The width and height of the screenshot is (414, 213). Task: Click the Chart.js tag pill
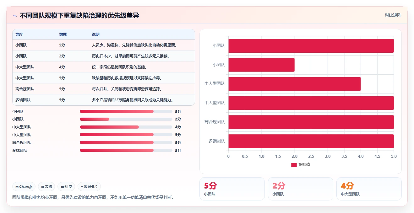[24, 187]
